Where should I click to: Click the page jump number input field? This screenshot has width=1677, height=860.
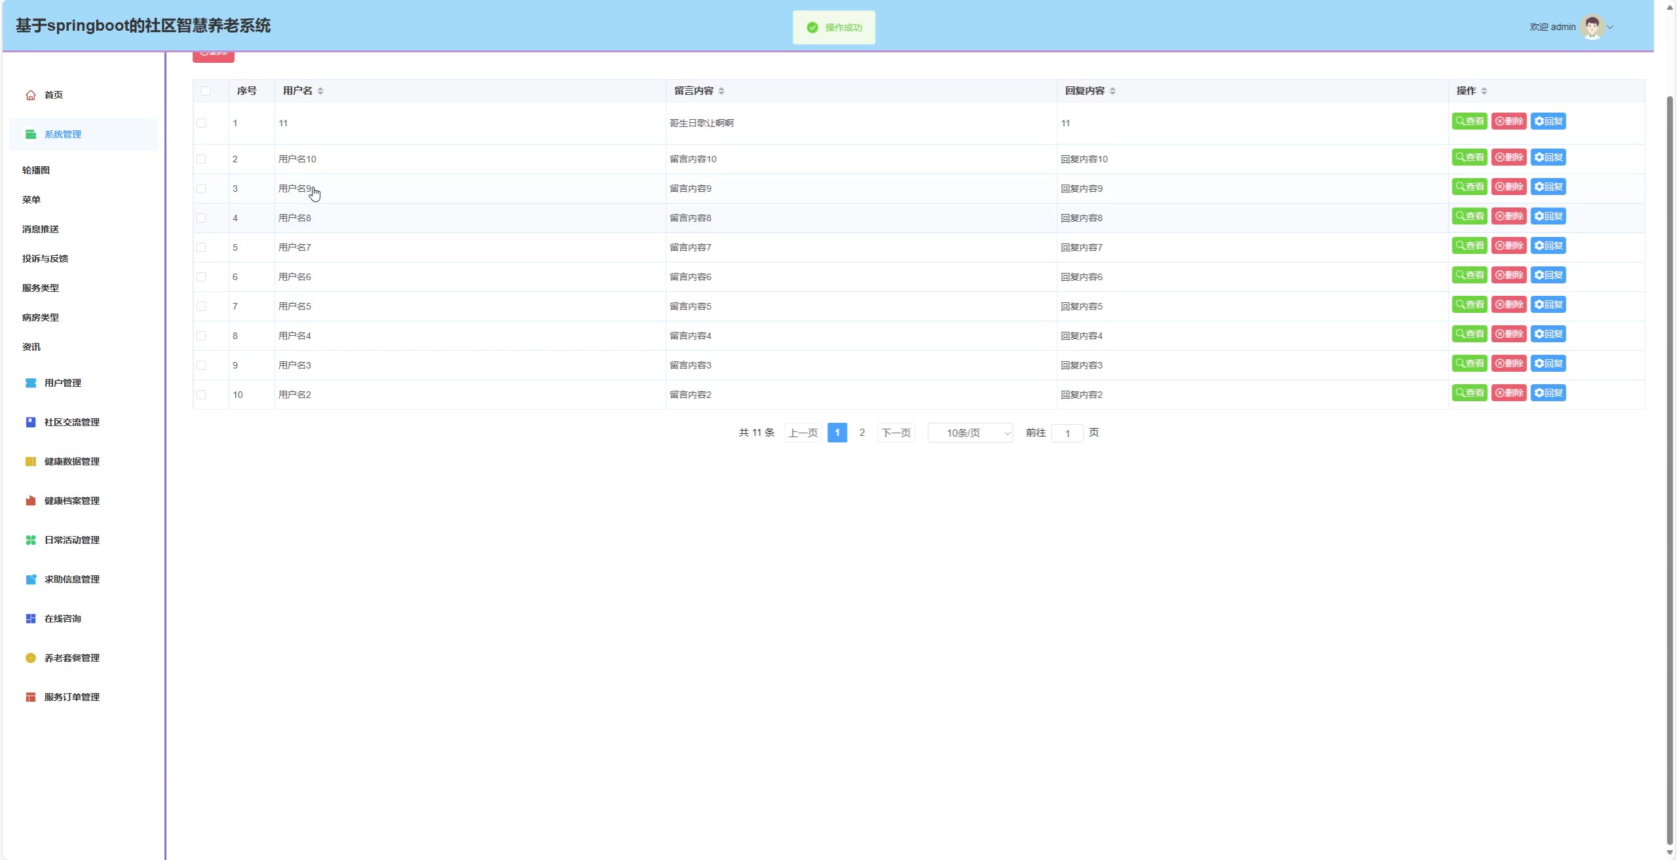click(x=1067, y=433)
